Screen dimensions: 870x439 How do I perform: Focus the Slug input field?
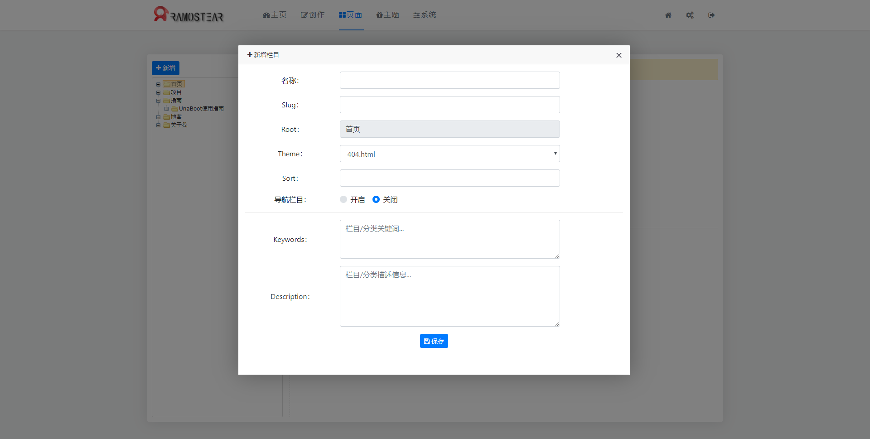point(450,105)
